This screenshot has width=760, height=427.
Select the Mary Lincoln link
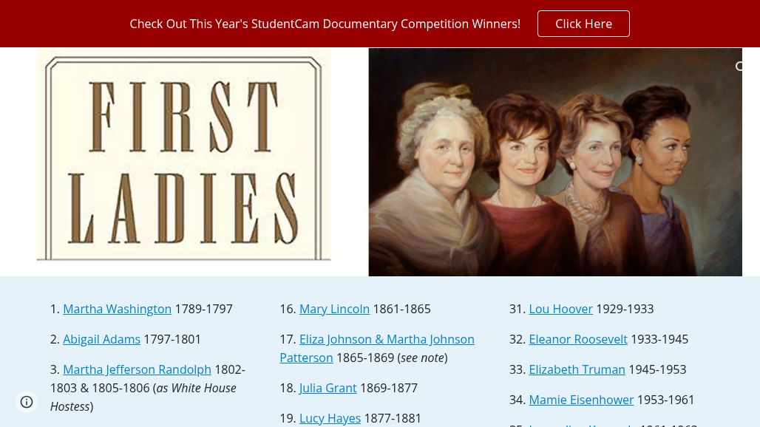coord(334,309)
